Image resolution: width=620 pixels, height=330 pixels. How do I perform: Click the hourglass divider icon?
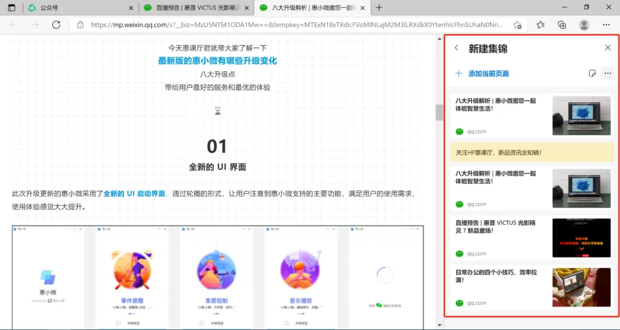click(x=218, y=111)
